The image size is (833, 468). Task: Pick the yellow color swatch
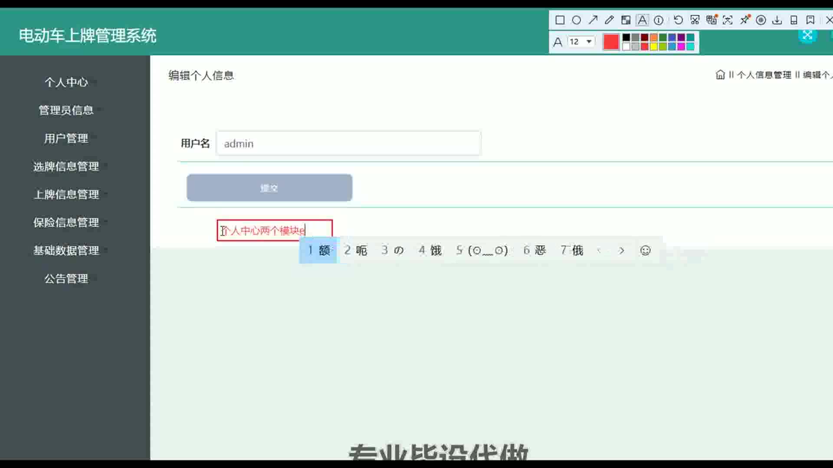click(653, 46)
